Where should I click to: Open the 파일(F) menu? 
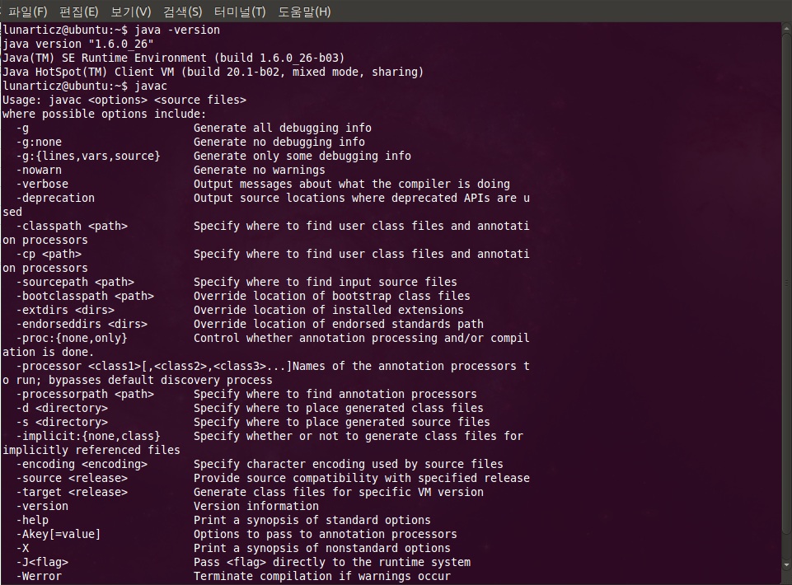tap(27, 12)
